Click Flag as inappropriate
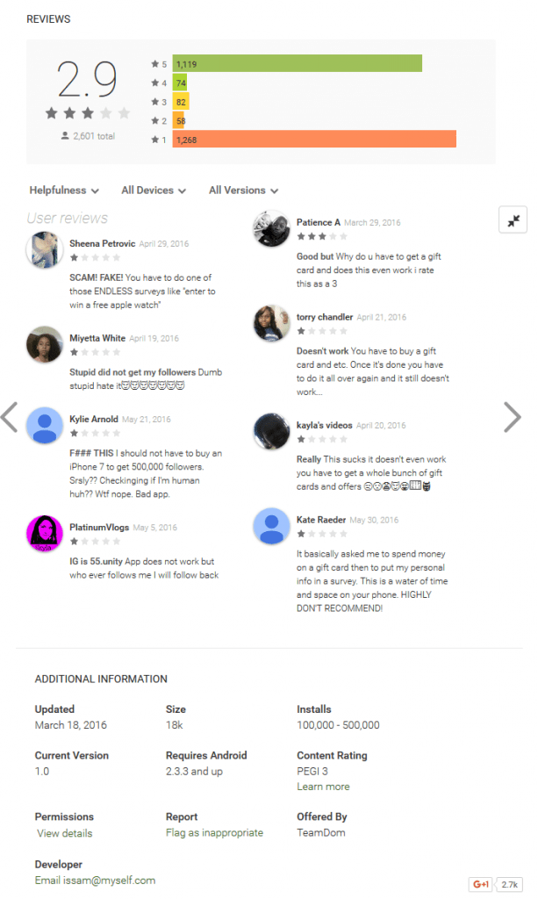538x899 pixels. [214, 832]
